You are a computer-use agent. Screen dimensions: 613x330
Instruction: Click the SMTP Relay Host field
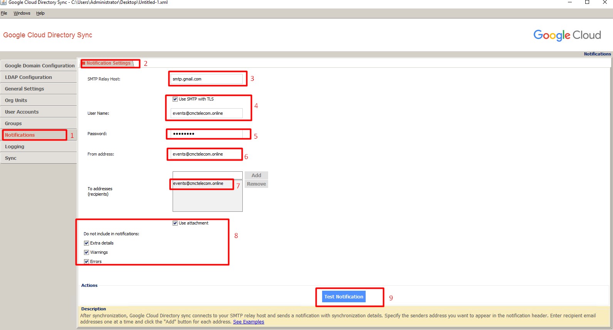pyautogui.click(x=207, y=79)
